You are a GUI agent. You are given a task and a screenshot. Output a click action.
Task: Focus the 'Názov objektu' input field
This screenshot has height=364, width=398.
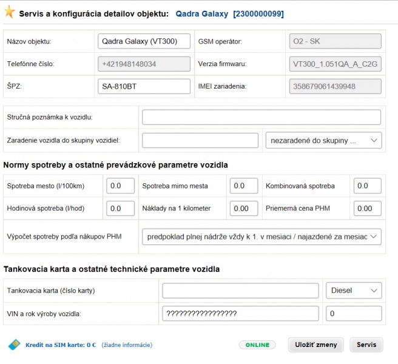click(144, 41)
